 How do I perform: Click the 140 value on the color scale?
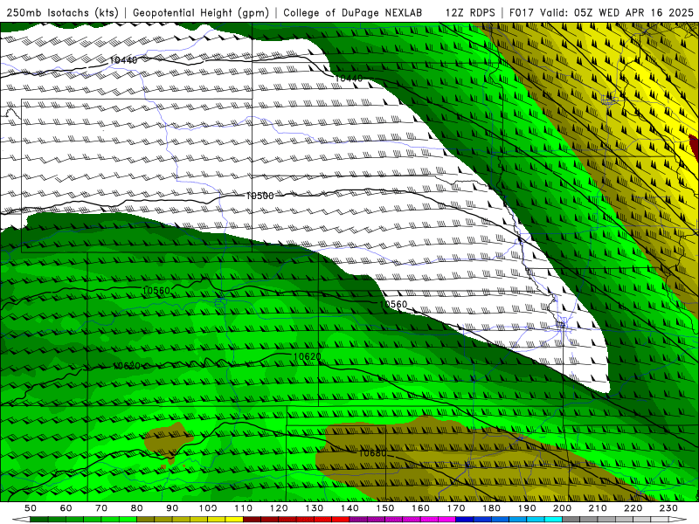pos(349,508)
